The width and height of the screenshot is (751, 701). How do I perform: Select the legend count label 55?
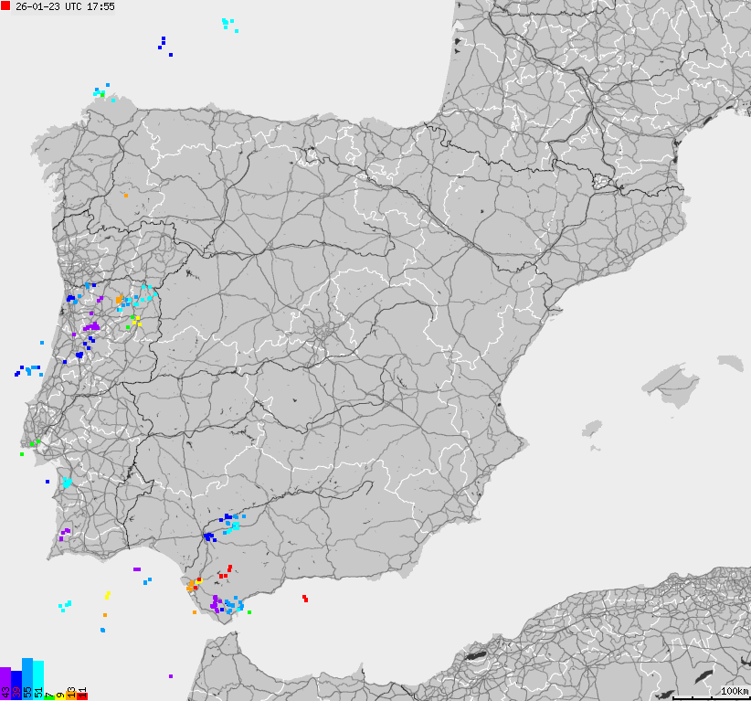pos(28,691)
